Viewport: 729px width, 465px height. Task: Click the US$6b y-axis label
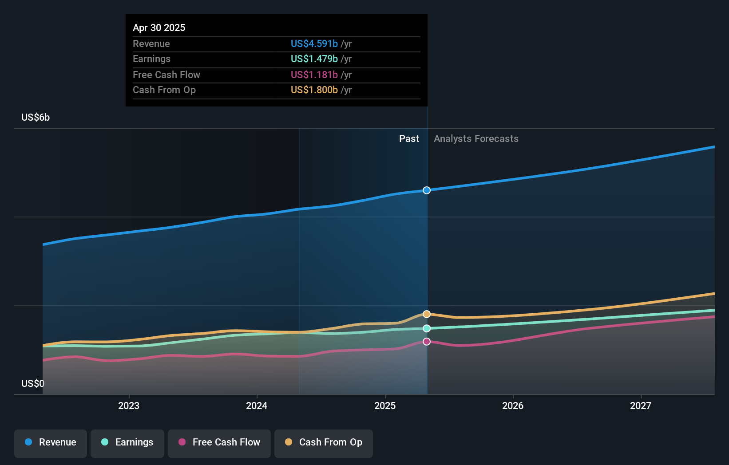point(36,117)
